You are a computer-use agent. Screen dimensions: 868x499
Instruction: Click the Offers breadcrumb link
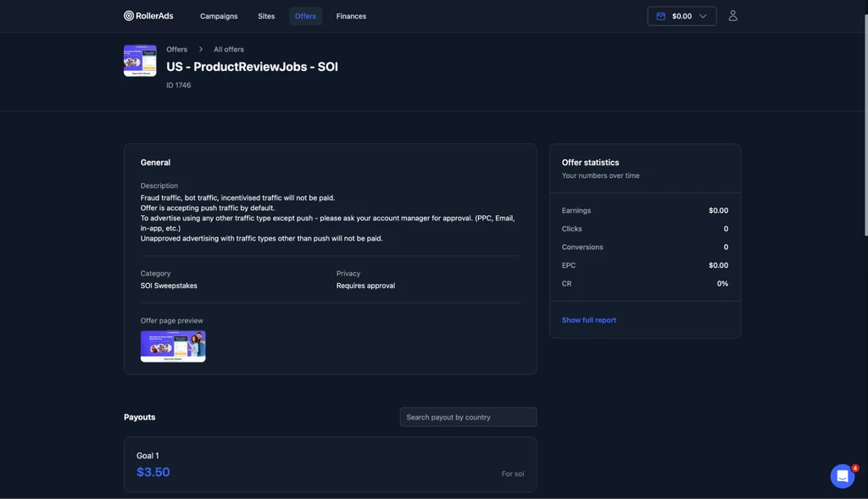coord(176,49)
